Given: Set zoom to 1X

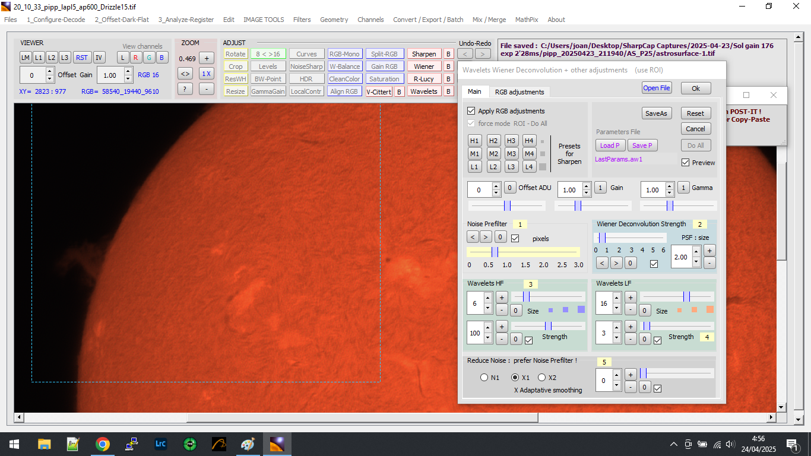Looking at the screenshot, I should coord(206,74).
